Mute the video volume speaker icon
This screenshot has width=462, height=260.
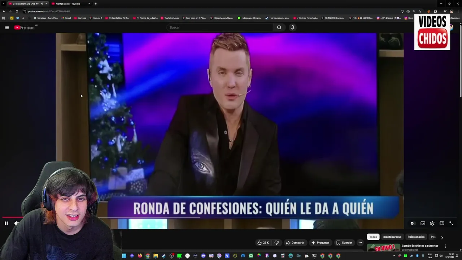pyautogui.click(x=16, y=224)
